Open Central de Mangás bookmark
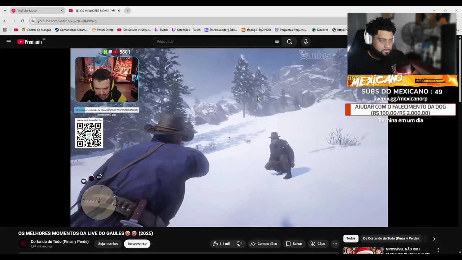The image size is (462, 260). point(36,30)
